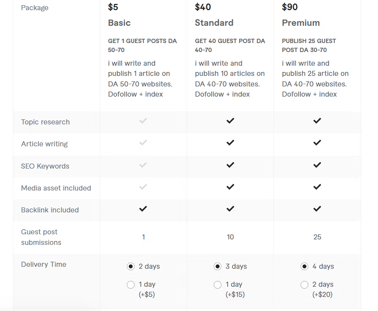Screen dimensions: 378x311
Task: Click the $90 Premium price
Action: pos(290,7)
